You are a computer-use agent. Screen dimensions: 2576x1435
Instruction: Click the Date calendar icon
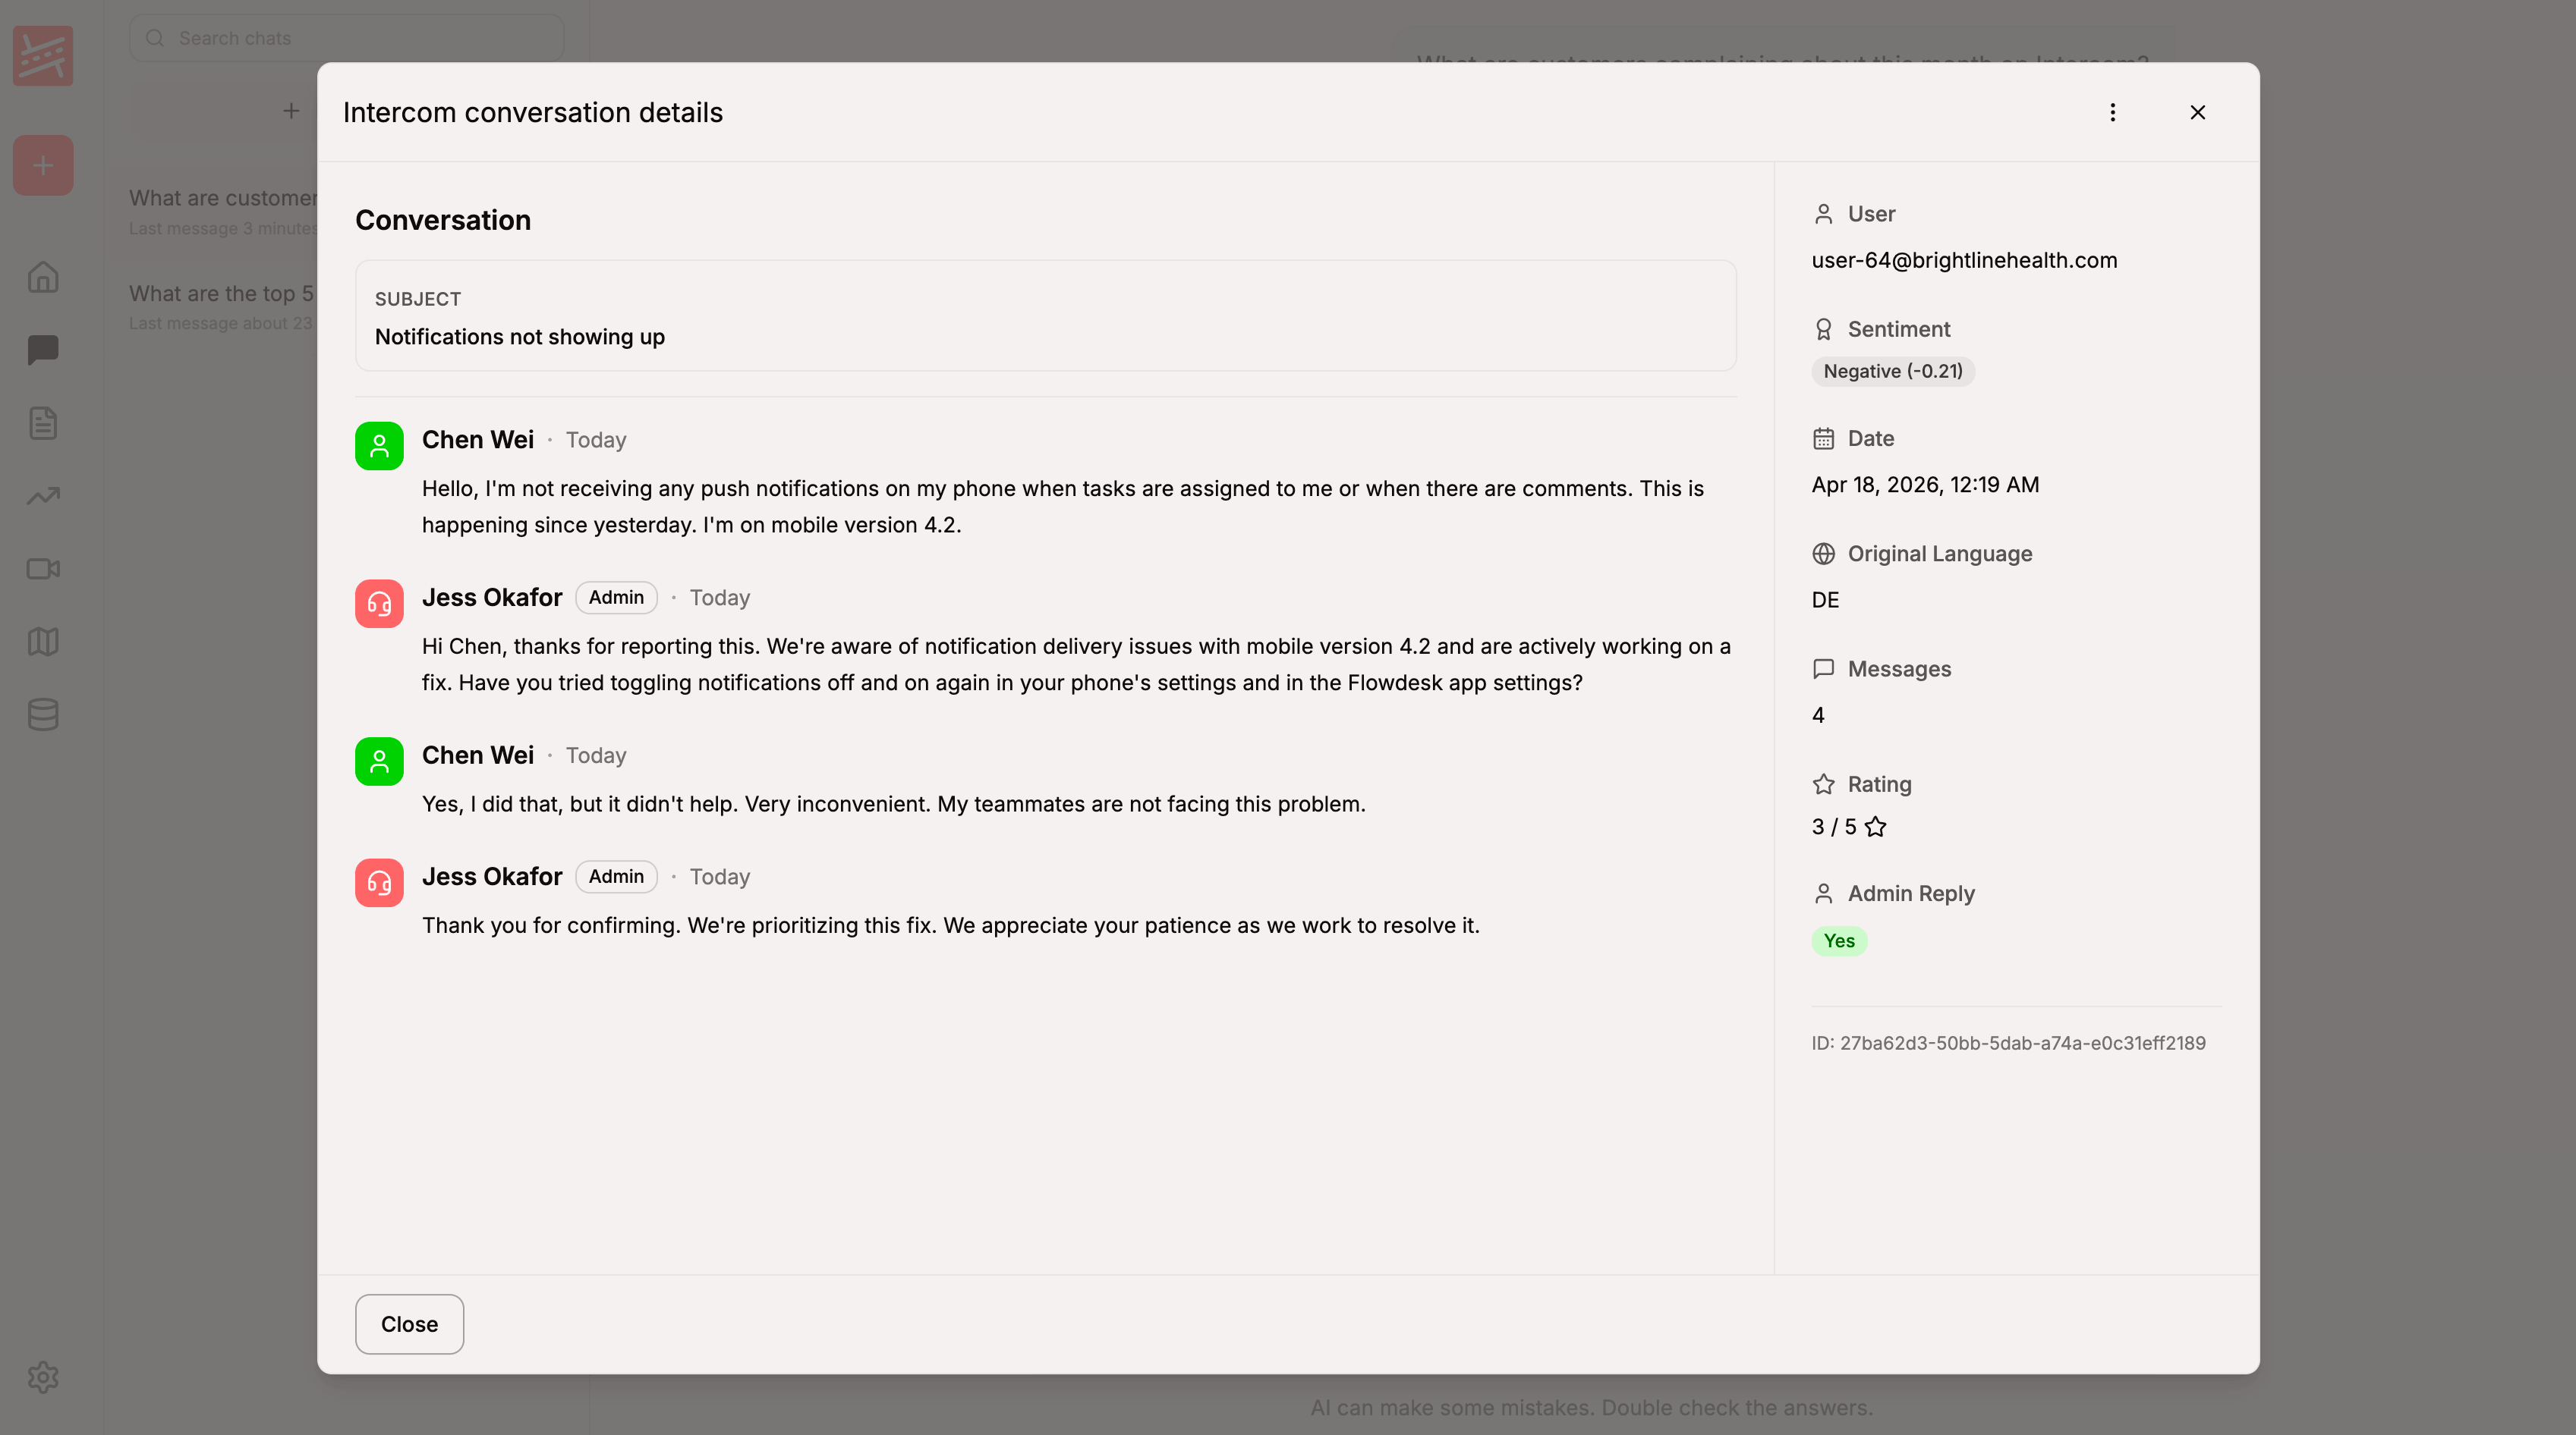(1823, 438)
